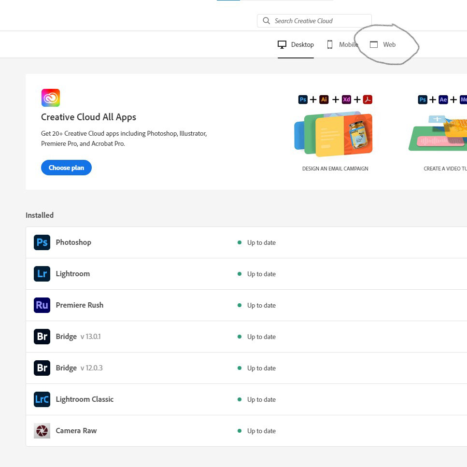Open the Web tab
Image resolution: width=467 pixels, height=467 pixels.
point(382,45)
